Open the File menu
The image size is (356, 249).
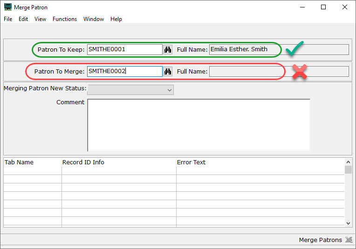pyautogui.click(x=8, y=19)
